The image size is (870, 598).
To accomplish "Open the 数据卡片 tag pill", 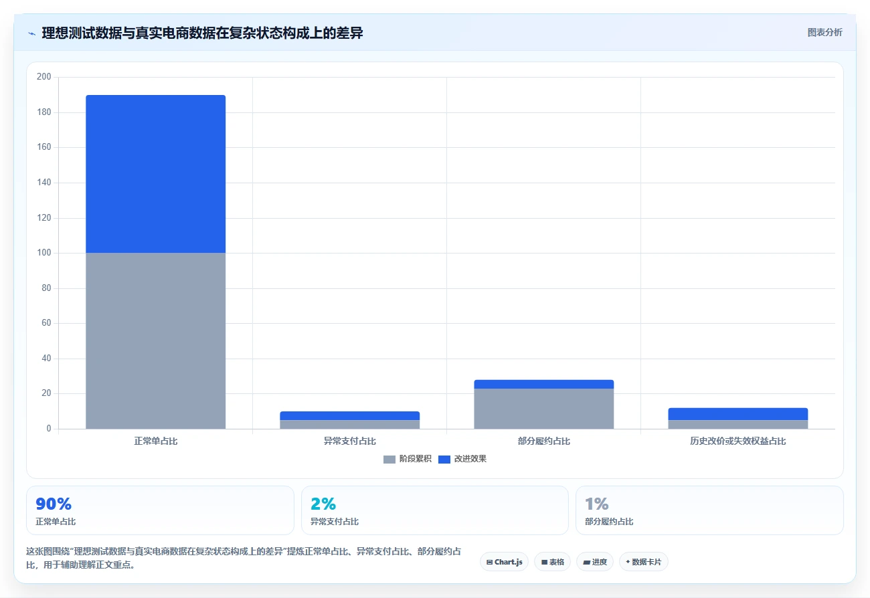I will tap(643, 562).
